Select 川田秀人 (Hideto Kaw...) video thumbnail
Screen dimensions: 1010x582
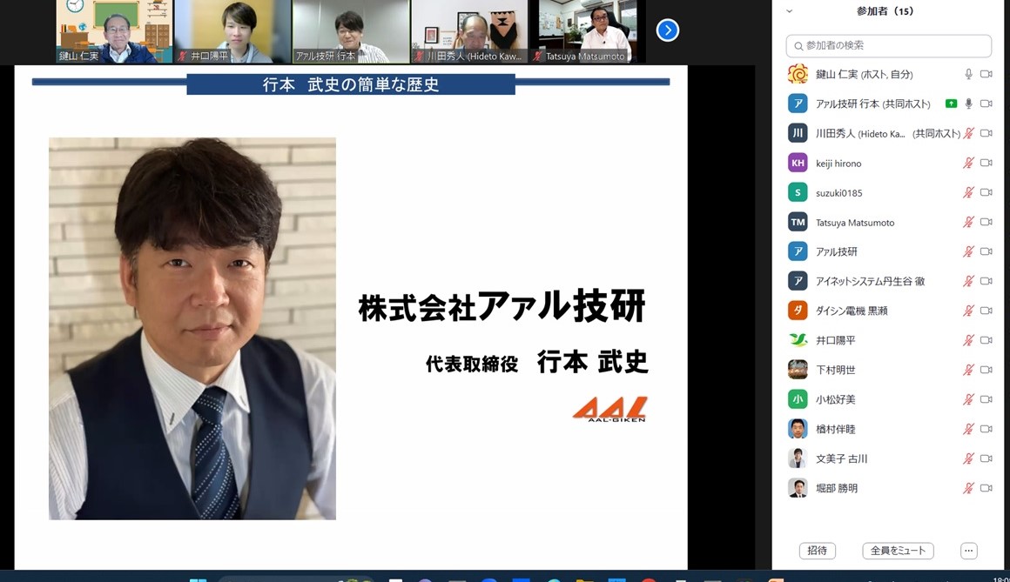coord(469,31)
